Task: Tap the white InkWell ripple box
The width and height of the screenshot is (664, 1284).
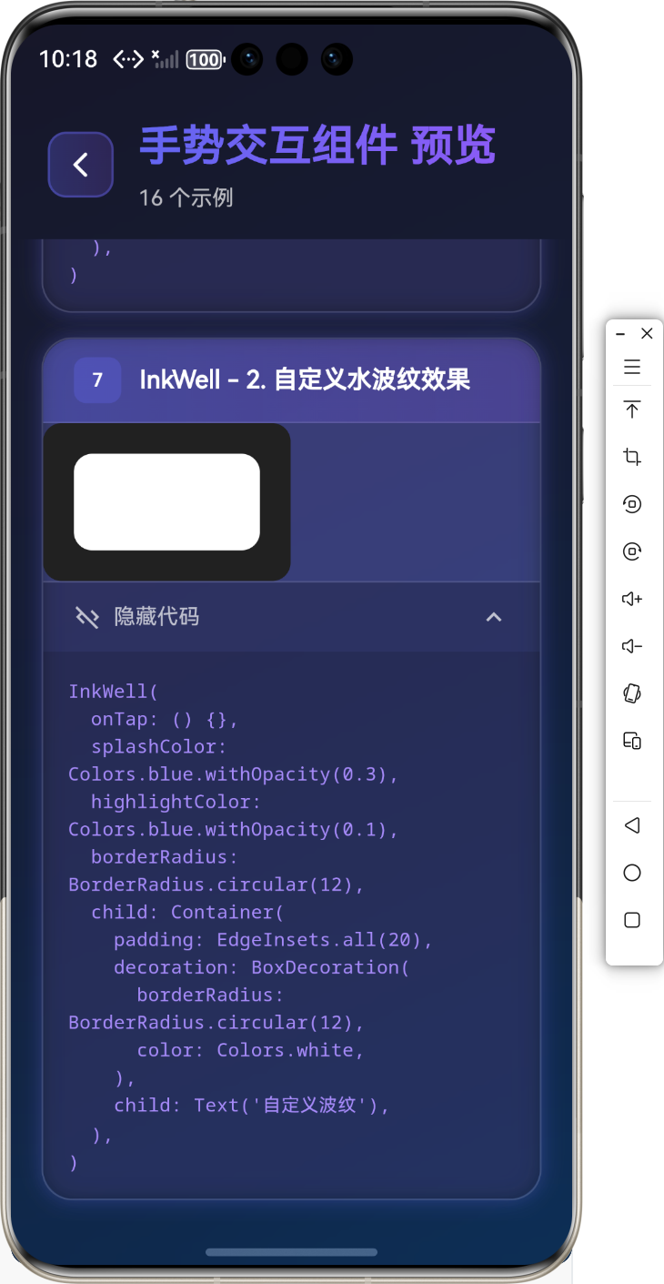Action: (x=166, y=502)
